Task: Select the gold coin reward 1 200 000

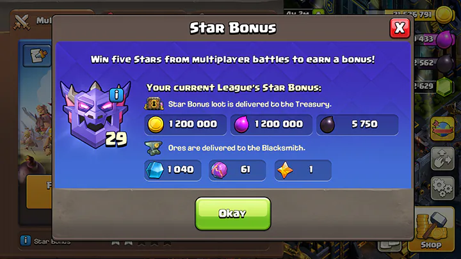Action: pos(185,125)
